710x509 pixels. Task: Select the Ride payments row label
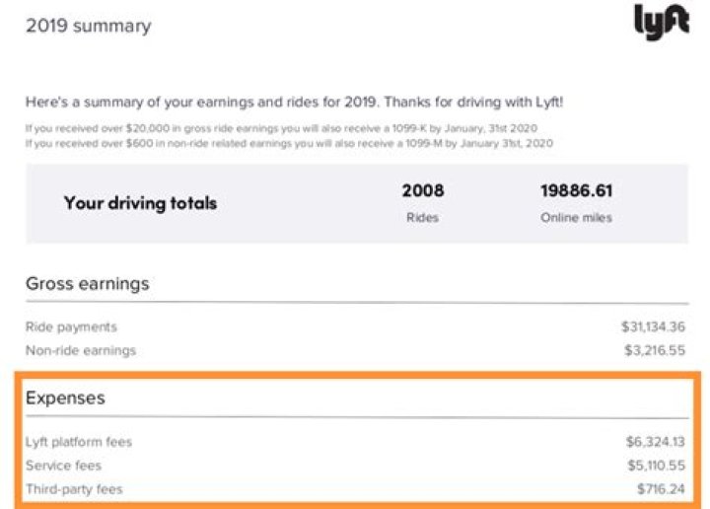point(71,327)
